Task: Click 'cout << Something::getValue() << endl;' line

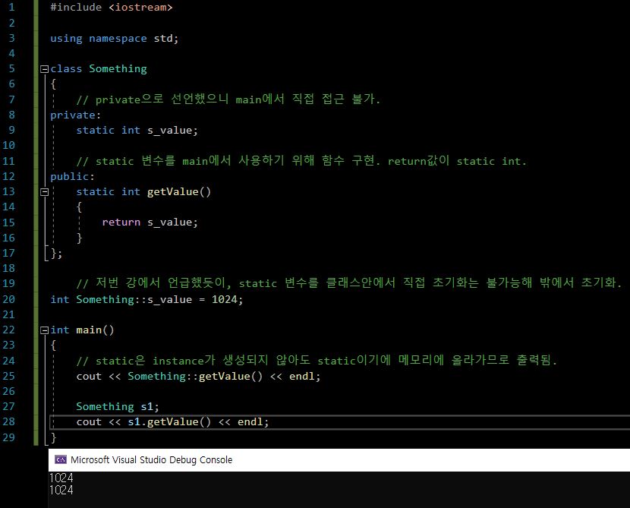Action: [198, 376]
